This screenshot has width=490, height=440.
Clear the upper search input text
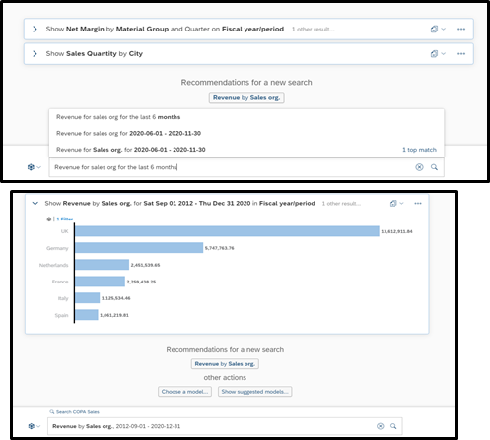(419, 167)
